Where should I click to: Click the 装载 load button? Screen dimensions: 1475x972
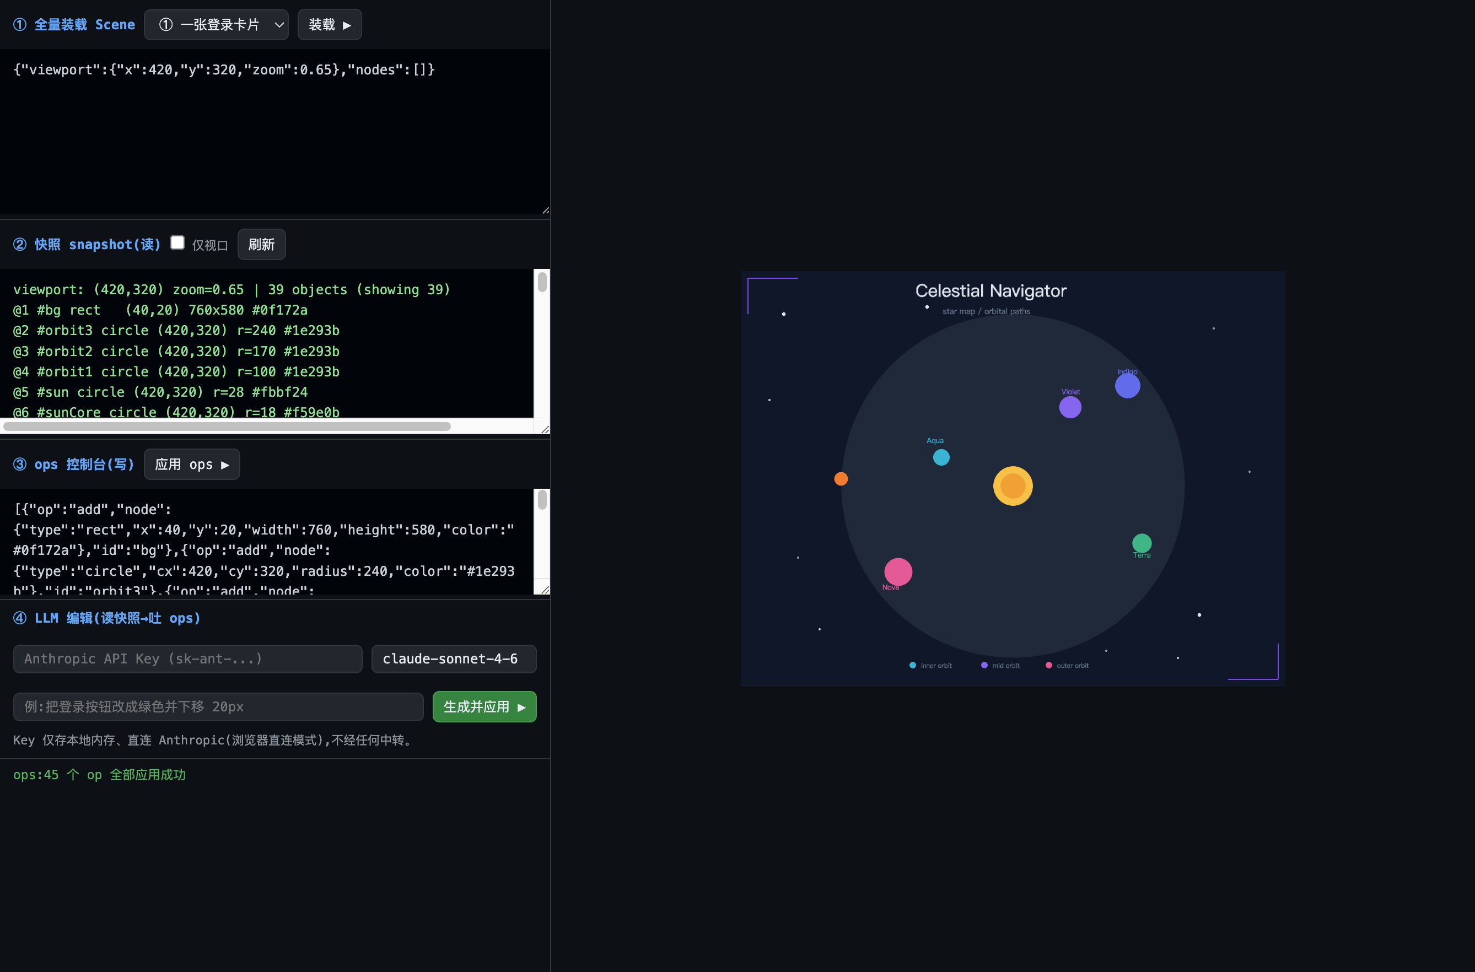click(329, 25)
